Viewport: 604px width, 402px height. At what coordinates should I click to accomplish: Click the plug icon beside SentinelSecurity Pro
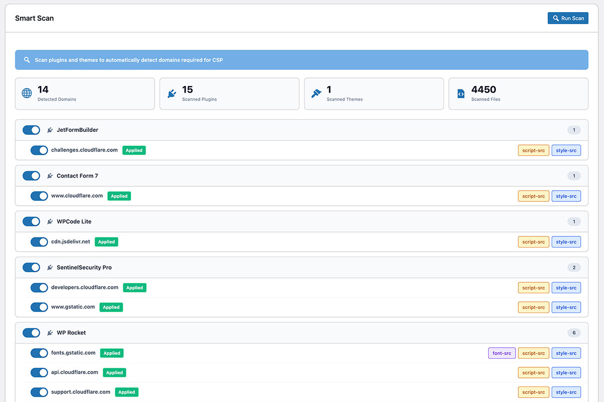coord(50,268)
